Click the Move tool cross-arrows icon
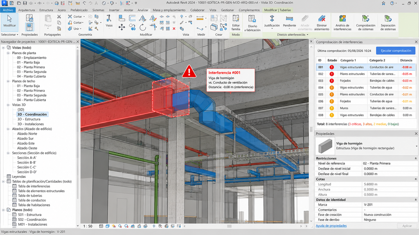This screenshot has width=419, height=235. pos(122,27)
